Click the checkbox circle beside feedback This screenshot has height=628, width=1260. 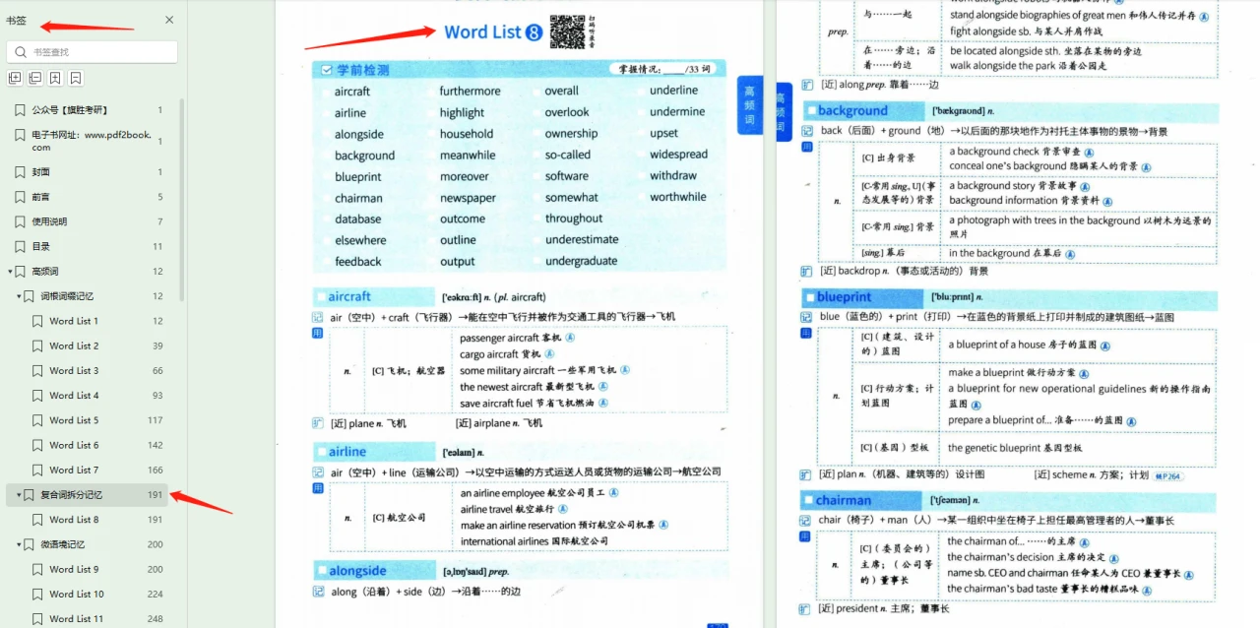click(325, 262)
